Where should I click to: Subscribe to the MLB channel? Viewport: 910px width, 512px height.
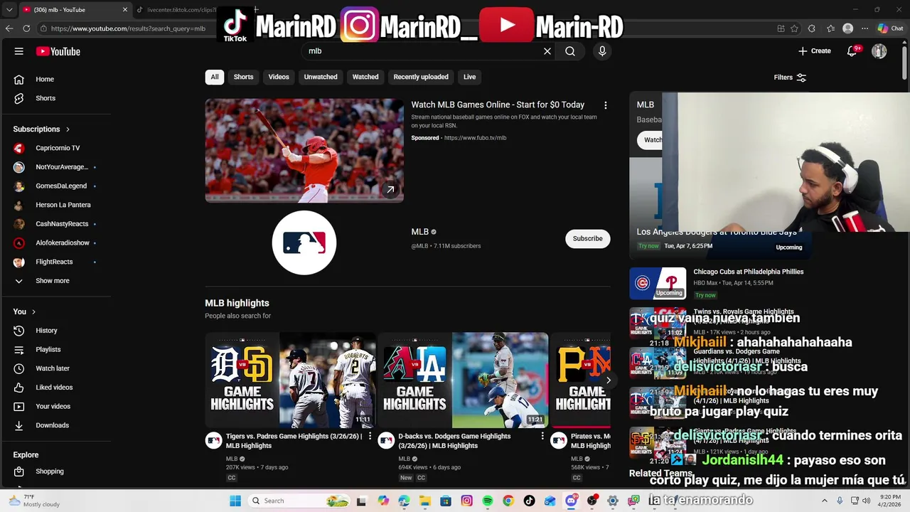tap(588, 239)
